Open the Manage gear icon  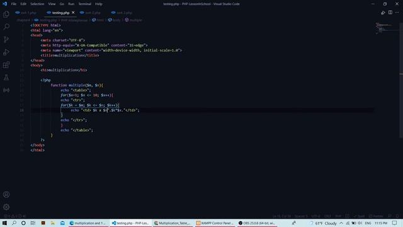pos(6,207)
